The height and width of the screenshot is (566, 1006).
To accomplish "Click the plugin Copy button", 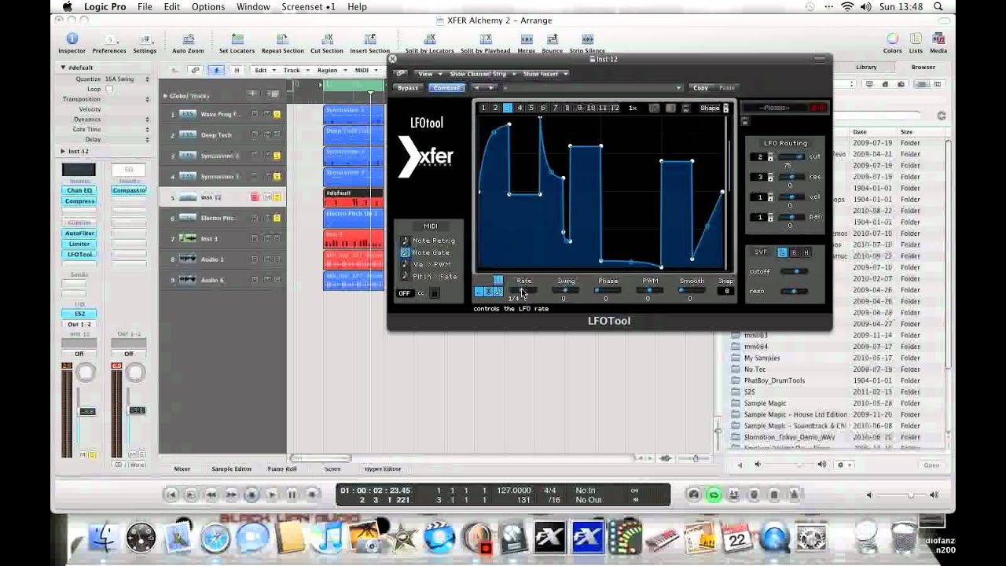I will tap(700, 88).
